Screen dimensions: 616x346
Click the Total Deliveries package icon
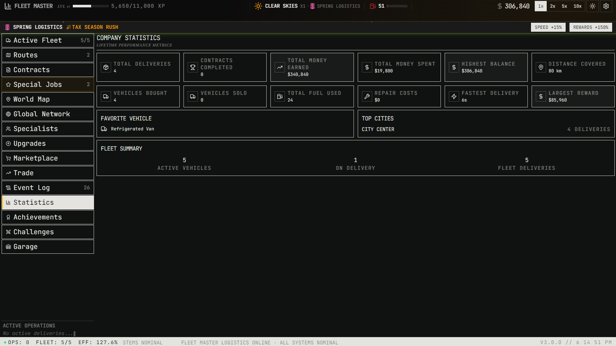click(106, 67)
